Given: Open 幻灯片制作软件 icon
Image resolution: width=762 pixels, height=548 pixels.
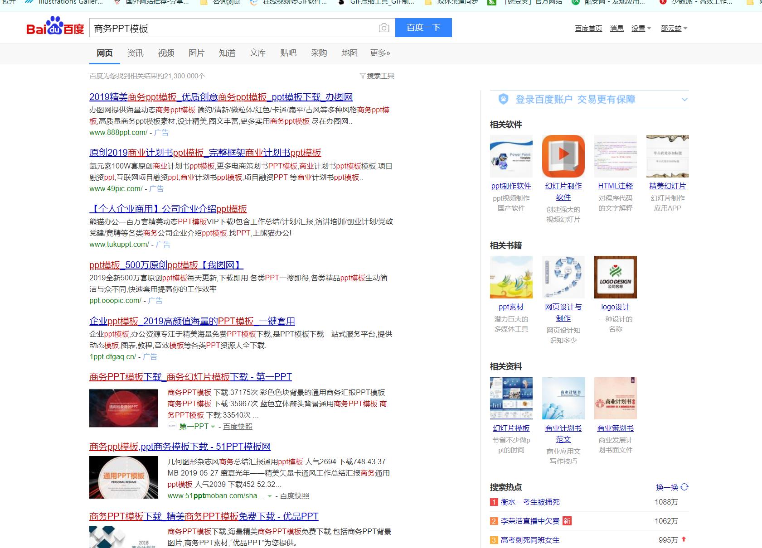Looking at the screenshot, I should tap(563, 156).
